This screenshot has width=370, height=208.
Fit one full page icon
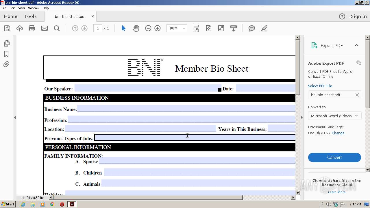pyautogui.click(x=209, y=28)
